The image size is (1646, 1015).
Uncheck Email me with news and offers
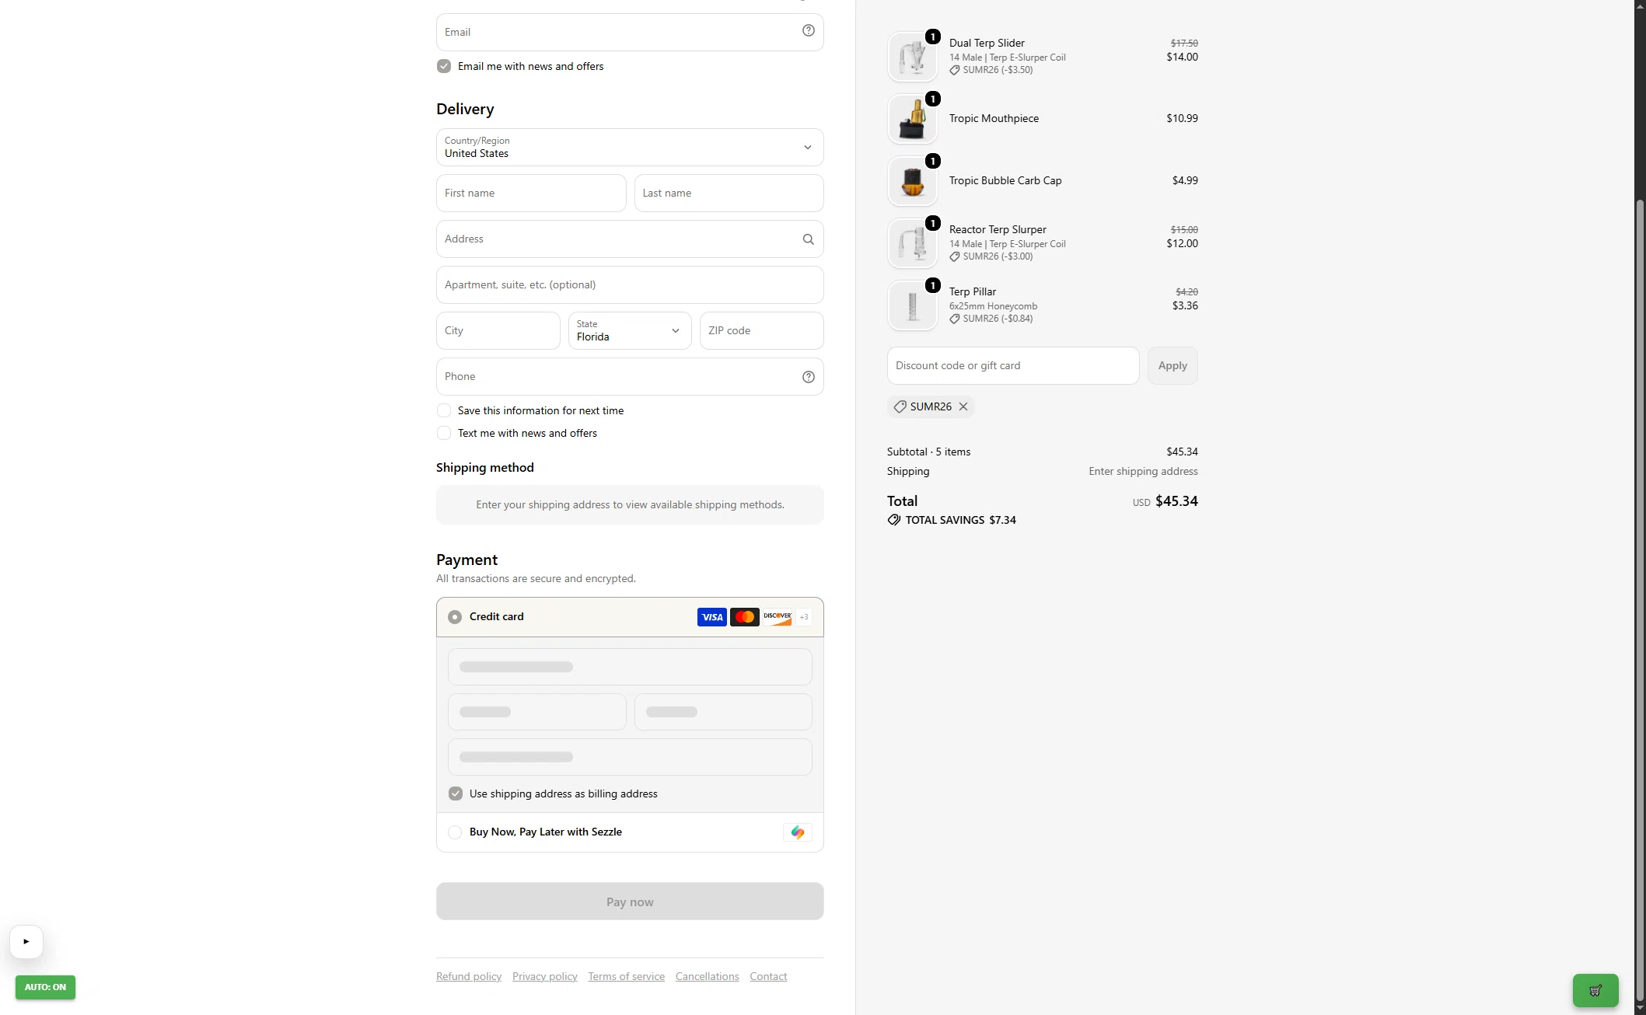pyautogui.click(x=444, y=66)
